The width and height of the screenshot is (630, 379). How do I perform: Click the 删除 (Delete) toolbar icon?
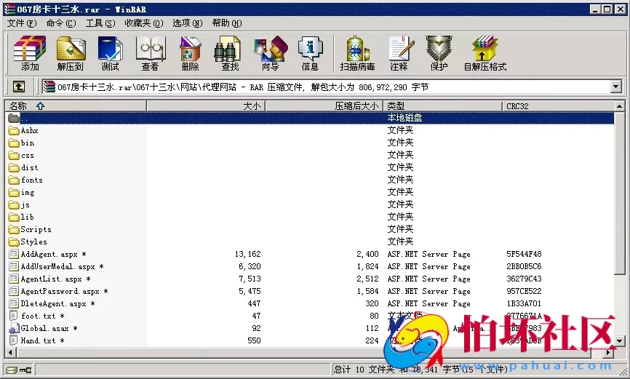[x=190, y=53]
